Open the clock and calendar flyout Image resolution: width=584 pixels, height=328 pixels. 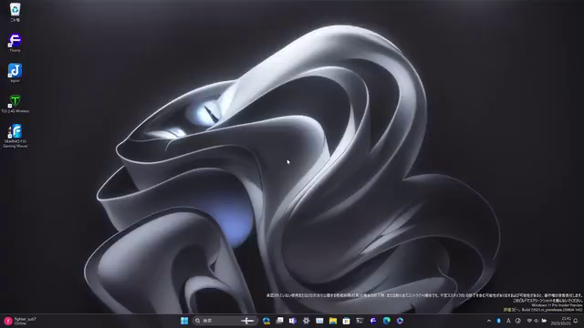pyautogui.click(x=561, y=321)
